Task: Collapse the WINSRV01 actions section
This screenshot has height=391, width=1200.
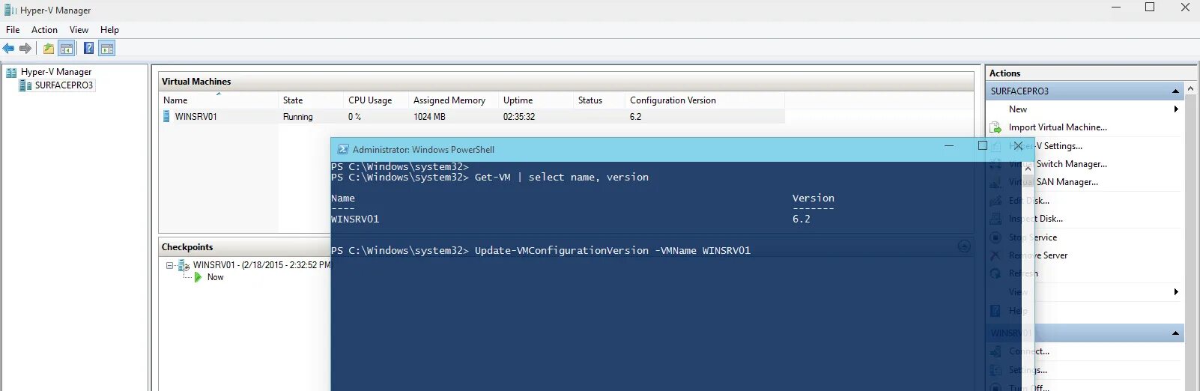Action: 1175,333
